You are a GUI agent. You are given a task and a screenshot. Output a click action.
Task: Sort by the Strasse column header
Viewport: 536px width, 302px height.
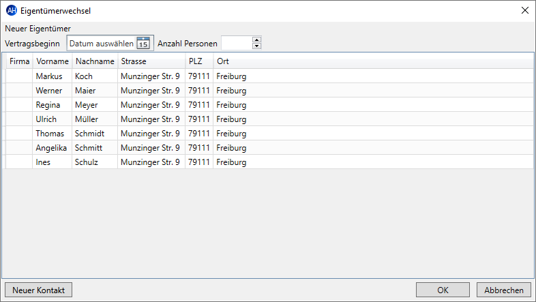click(x=151, y=61)
